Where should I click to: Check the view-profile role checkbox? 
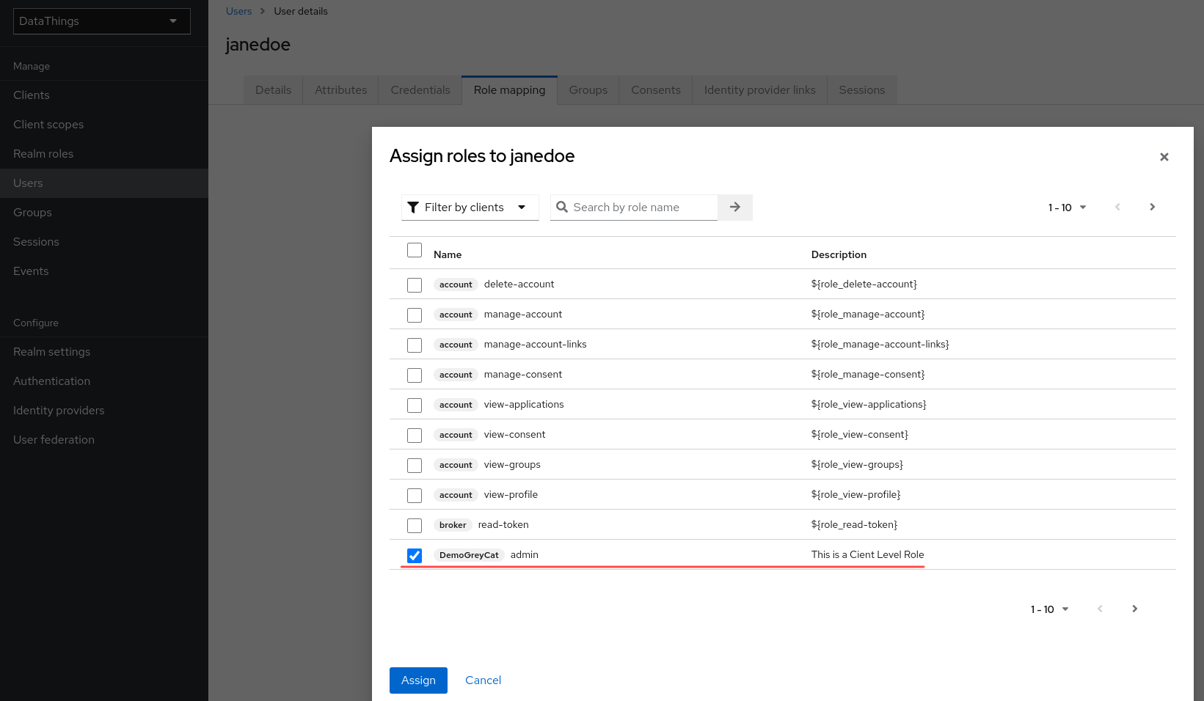415,496
